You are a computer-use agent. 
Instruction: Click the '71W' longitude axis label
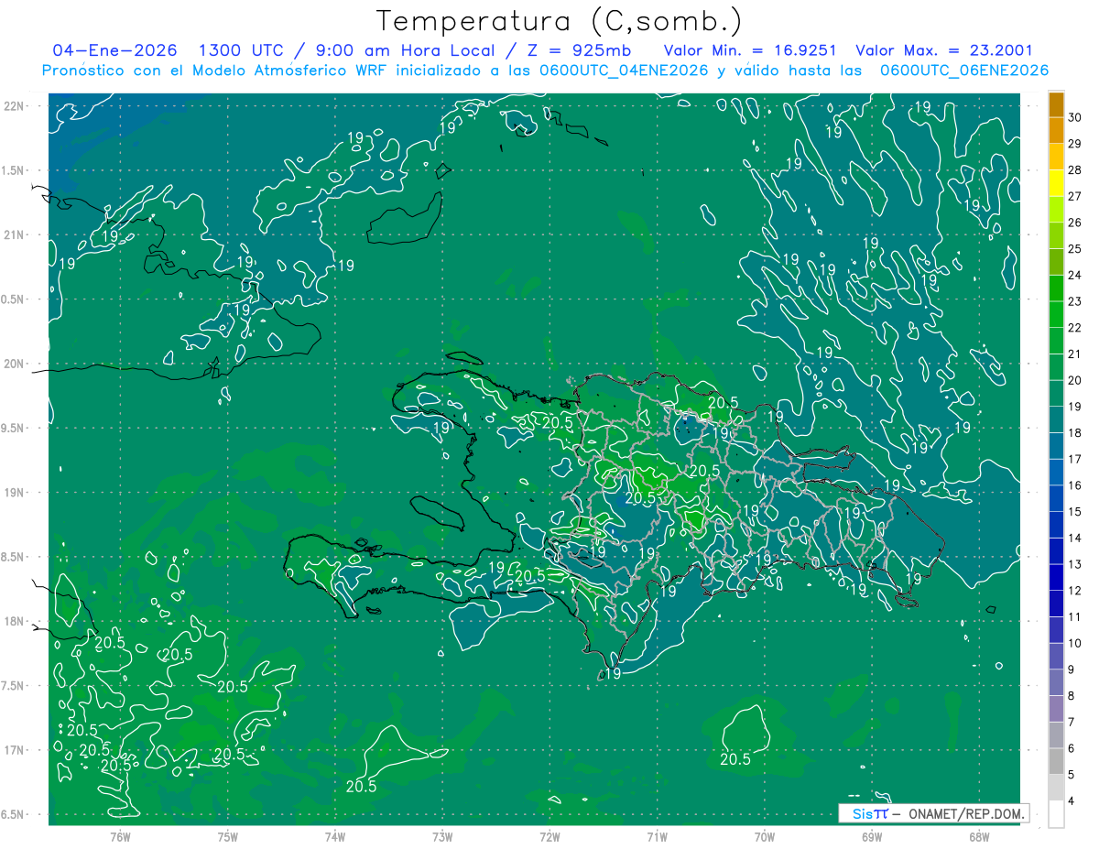click(x=657, y=837)
